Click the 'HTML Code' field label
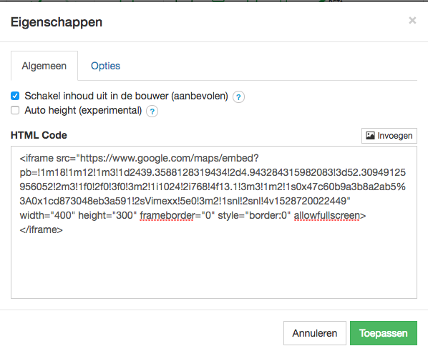Viewport: 428px width, 356px height. pyautogui.click(x=39, y=135)
